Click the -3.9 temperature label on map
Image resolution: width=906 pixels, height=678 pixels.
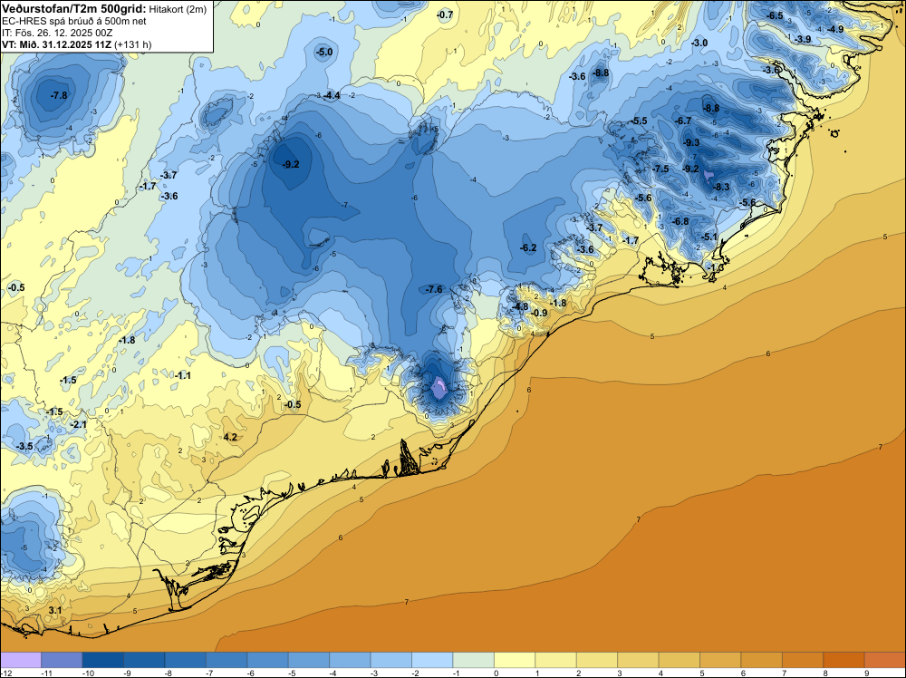803,39
